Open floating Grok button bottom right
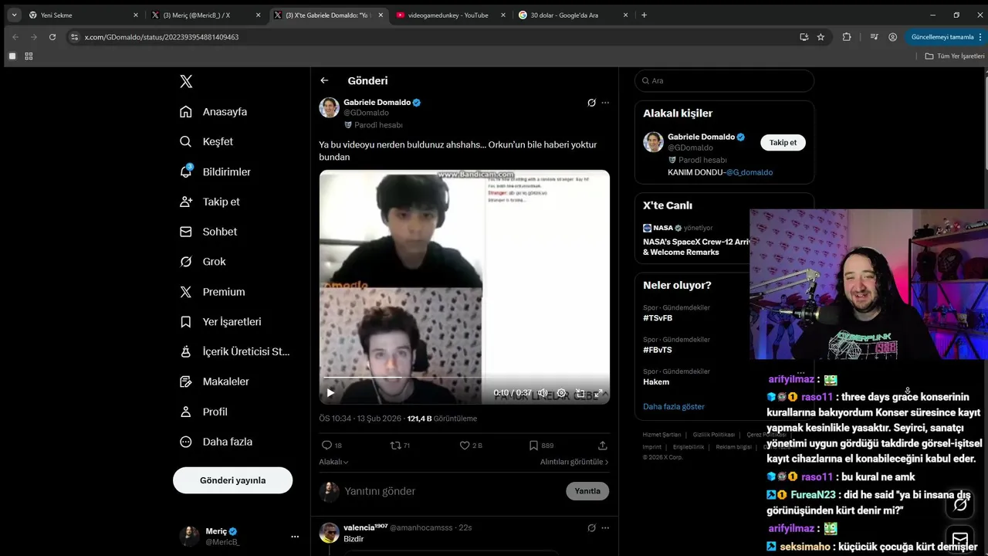Image resolution: width=988 pixels, height=556 pixels. click(x=960, y=504)
